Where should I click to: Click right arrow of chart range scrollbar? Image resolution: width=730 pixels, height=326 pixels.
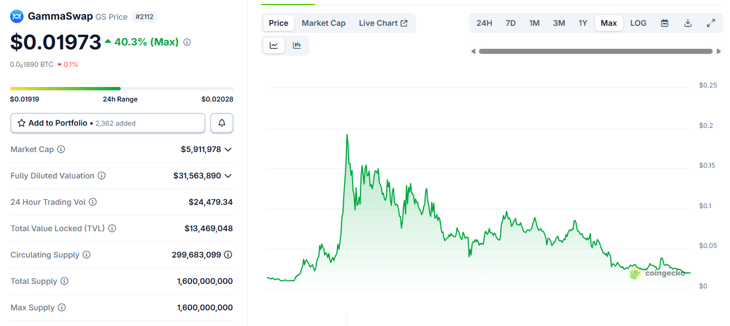click(719, 52)
